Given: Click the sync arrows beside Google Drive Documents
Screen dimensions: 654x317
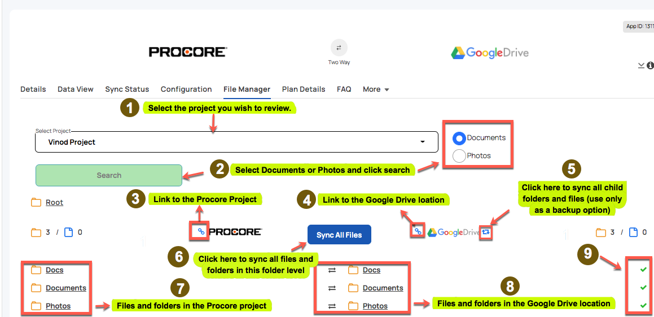Looking at the screenshot, I should pyautogui.click(x=332, y=288).
